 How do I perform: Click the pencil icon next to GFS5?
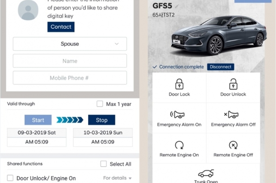(177, 7)
